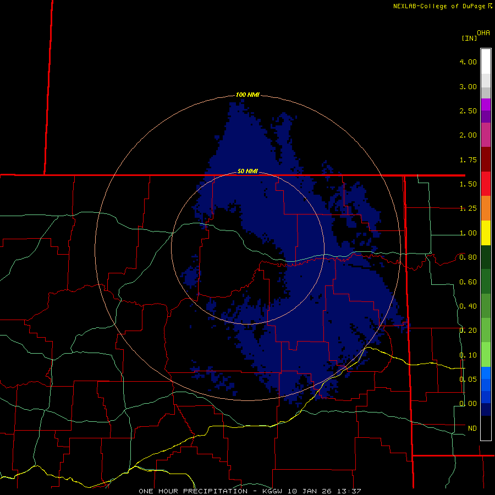Select the 1.25 legend value
495x495 pixels.
pyautogui.click(x=468, y=208)
